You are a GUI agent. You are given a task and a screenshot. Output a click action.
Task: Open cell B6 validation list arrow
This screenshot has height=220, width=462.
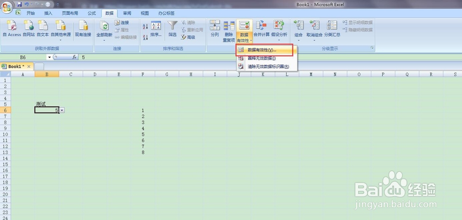62,110
